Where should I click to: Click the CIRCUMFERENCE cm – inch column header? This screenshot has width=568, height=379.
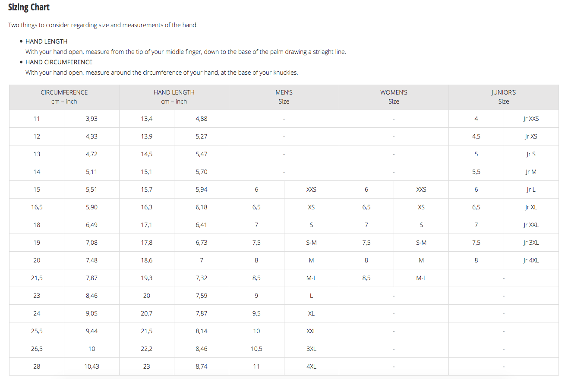64,97
